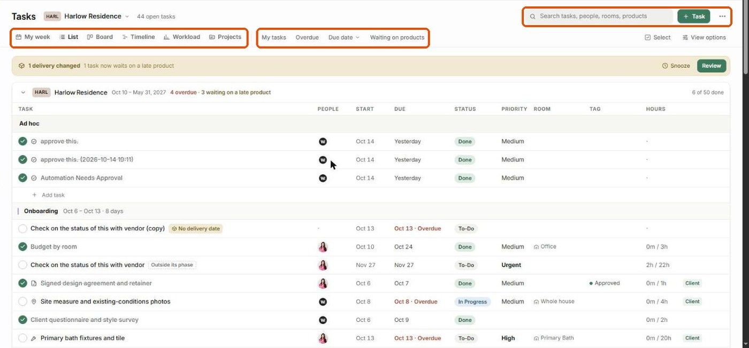Uncheck the 'approve this.' task
Image resolution: width=749 pixels, height=348 pixels.
click(x=22, y=141)
